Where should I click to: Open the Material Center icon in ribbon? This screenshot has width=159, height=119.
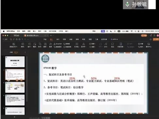149,44
